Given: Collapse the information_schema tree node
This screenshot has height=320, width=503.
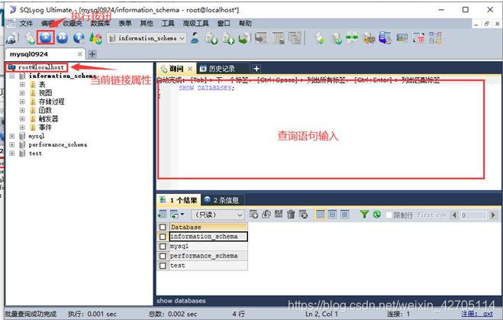Looking at the screenshot, I should click(12, 76).
